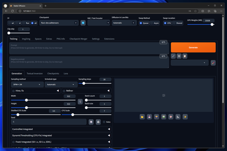The height and width of the screenshot is (151, 227).
Task: Reload the browser page
Action: pyautogui.click(x=13, y=11)
